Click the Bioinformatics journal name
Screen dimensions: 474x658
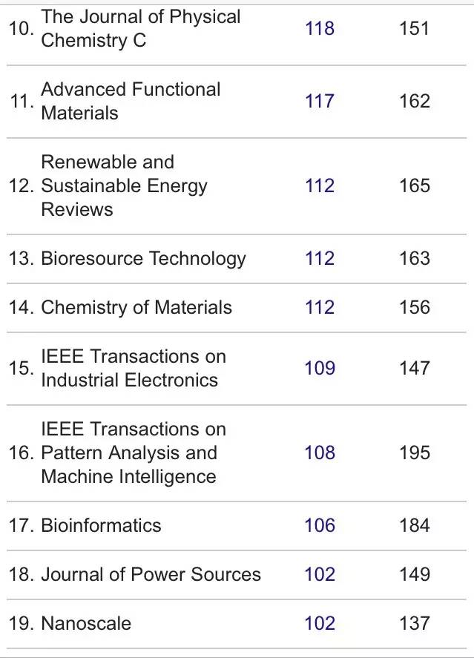[101, 525]
